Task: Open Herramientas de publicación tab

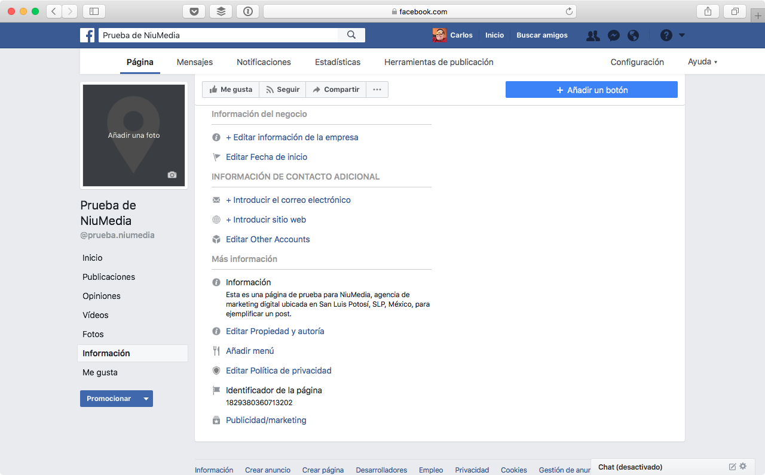Action: pyautogui.click(x=439, y=62)
